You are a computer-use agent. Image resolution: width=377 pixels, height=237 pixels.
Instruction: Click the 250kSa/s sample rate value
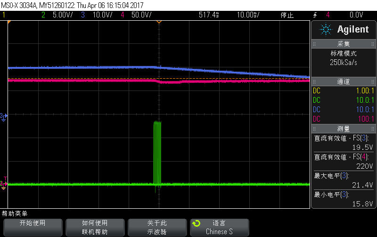pyautogui.click(x=344, y=63)
